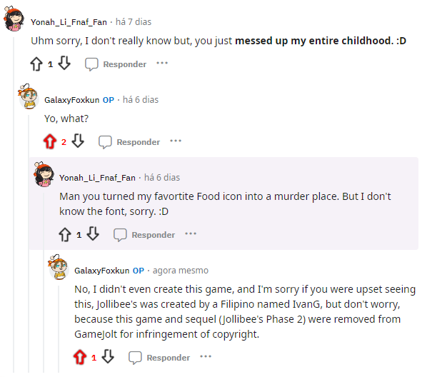This screenshot has width=437, height=377.
Task: Open more options menu for 'Yo, what?'
Action: pos(176,141)
